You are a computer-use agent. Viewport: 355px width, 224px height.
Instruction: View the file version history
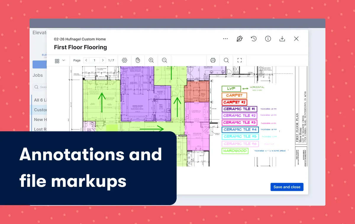pos(254,39)
